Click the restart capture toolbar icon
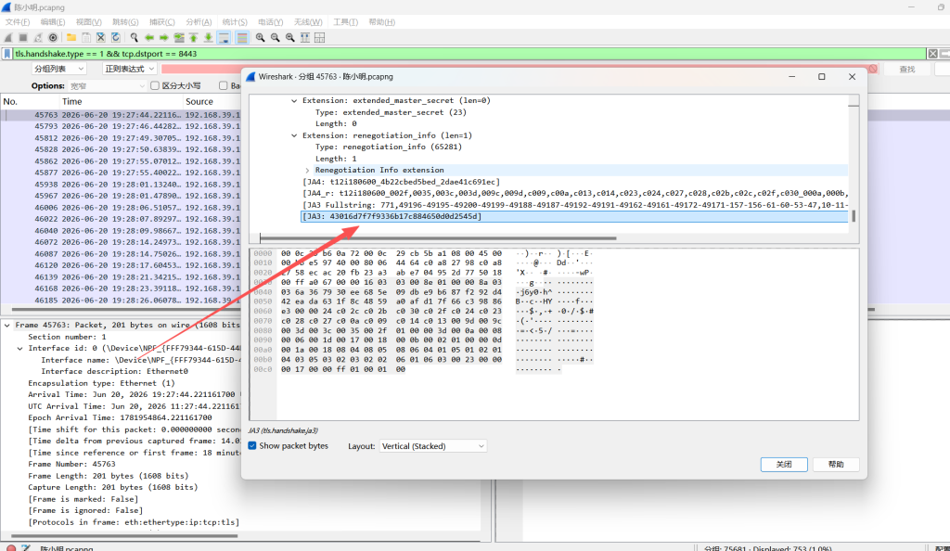The height and width of the screenshot is (551, 950). click(x=38, y=37)
